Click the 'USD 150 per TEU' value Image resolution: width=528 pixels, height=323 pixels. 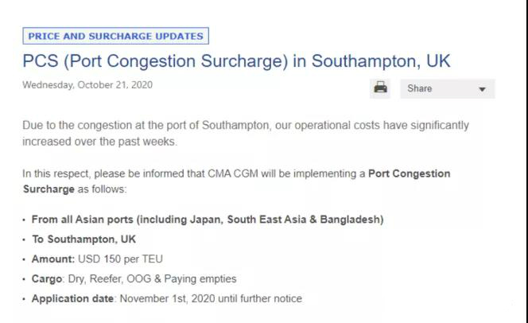pyautogui.click(x=120, y=259)
